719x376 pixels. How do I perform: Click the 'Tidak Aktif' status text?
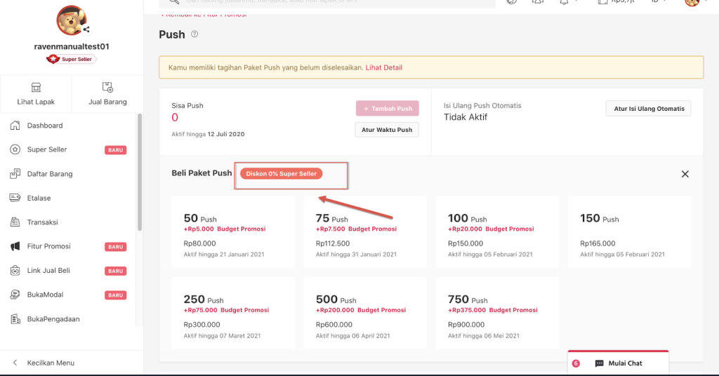tap(466, 117)
